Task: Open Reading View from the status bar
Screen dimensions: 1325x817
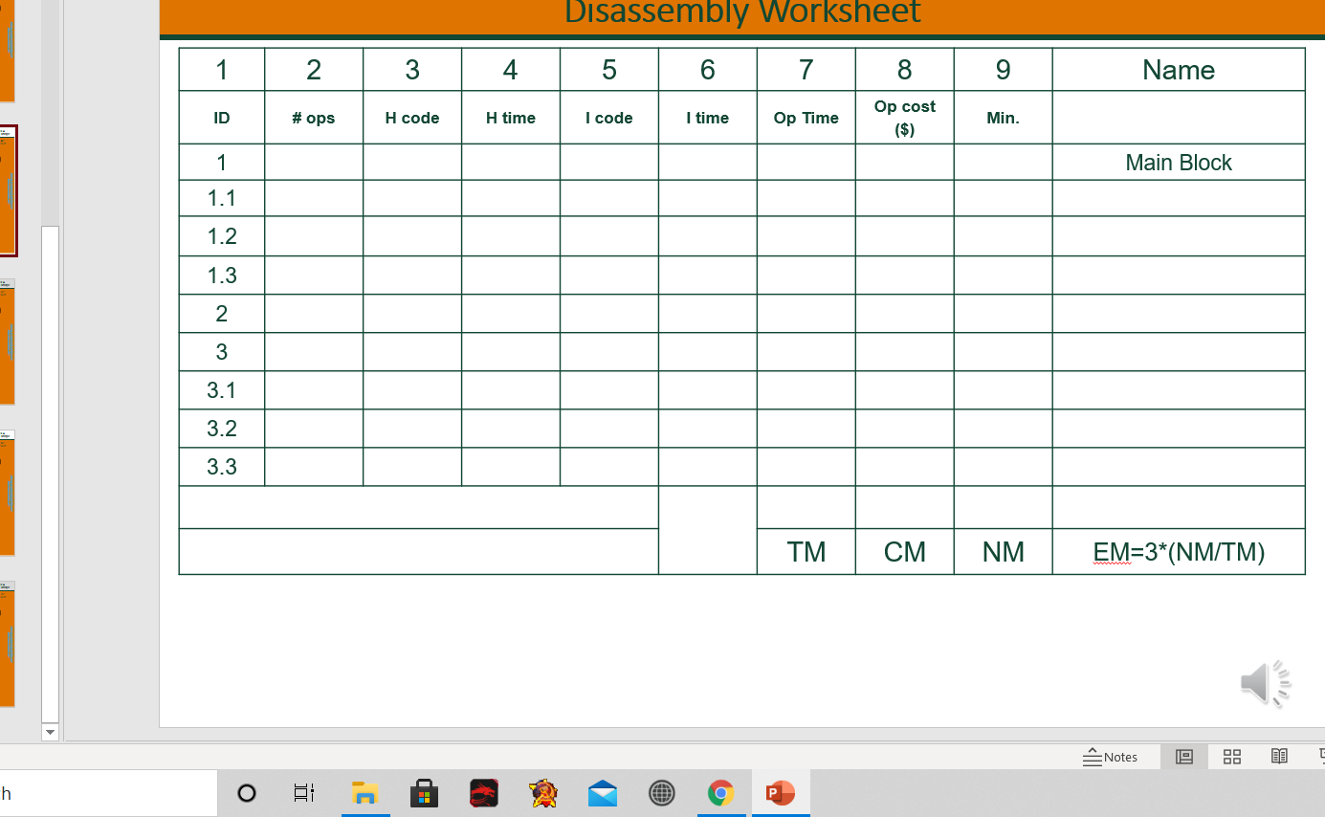Action: point(1279,756)
